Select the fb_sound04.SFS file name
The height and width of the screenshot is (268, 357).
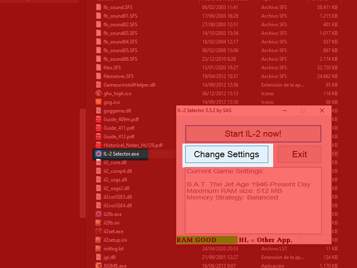pyautogui.click(x=120, y=42)
